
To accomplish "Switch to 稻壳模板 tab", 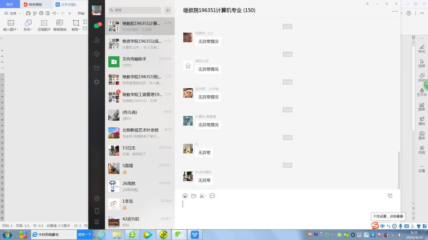I will click(36, 4).
